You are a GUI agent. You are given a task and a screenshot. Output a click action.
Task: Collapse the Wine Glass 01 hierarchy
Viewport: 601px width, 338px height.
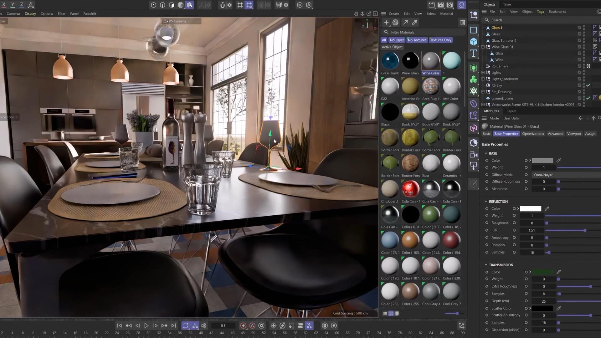483,47
